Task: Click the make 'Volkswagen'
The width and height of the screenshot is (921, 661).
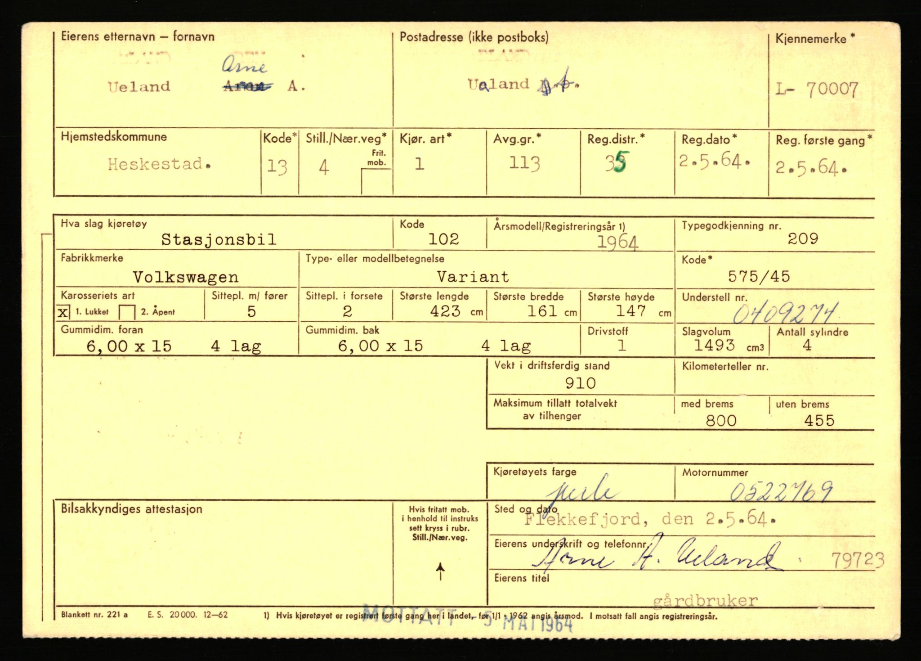Action: pyautogui.click(x=186, y=277)
